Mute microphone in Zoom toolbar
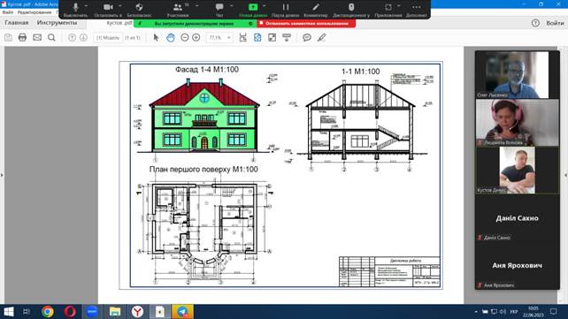This screenshot has width=568, height=319. point(75,10)
